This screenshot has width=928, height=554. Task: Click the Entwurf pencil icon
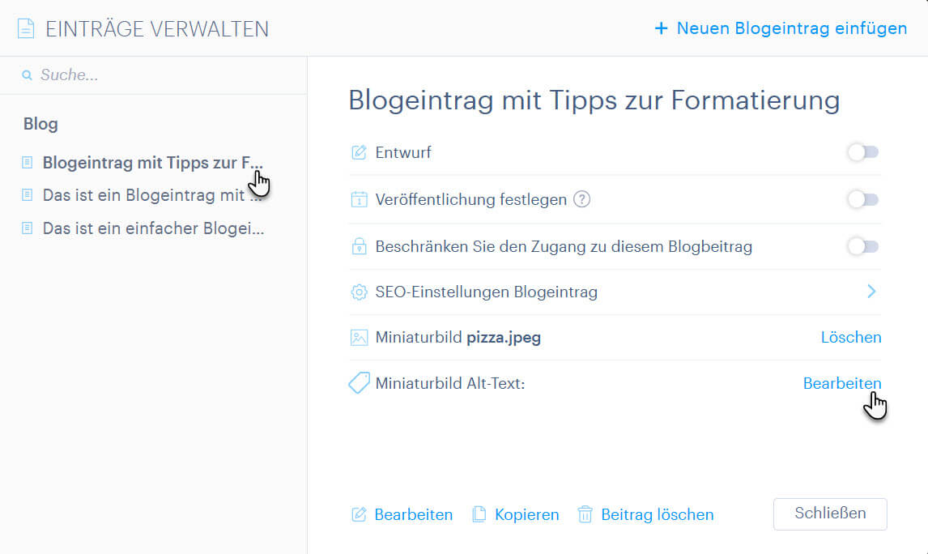[x=359, y=152]
